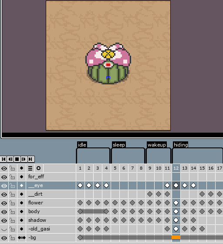223x244 pixels.
Task: Click the stop/play animation button
Action: tap(17, 159)
